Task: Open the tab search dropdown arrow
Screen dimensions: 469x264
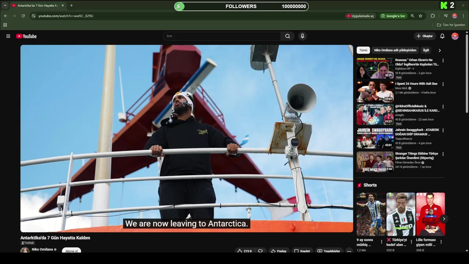Action: pyautogui.click(x=5, y=5)
